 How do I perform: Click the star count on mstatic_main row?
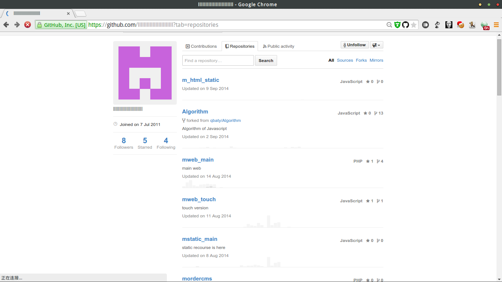click(x=369, y=241)
